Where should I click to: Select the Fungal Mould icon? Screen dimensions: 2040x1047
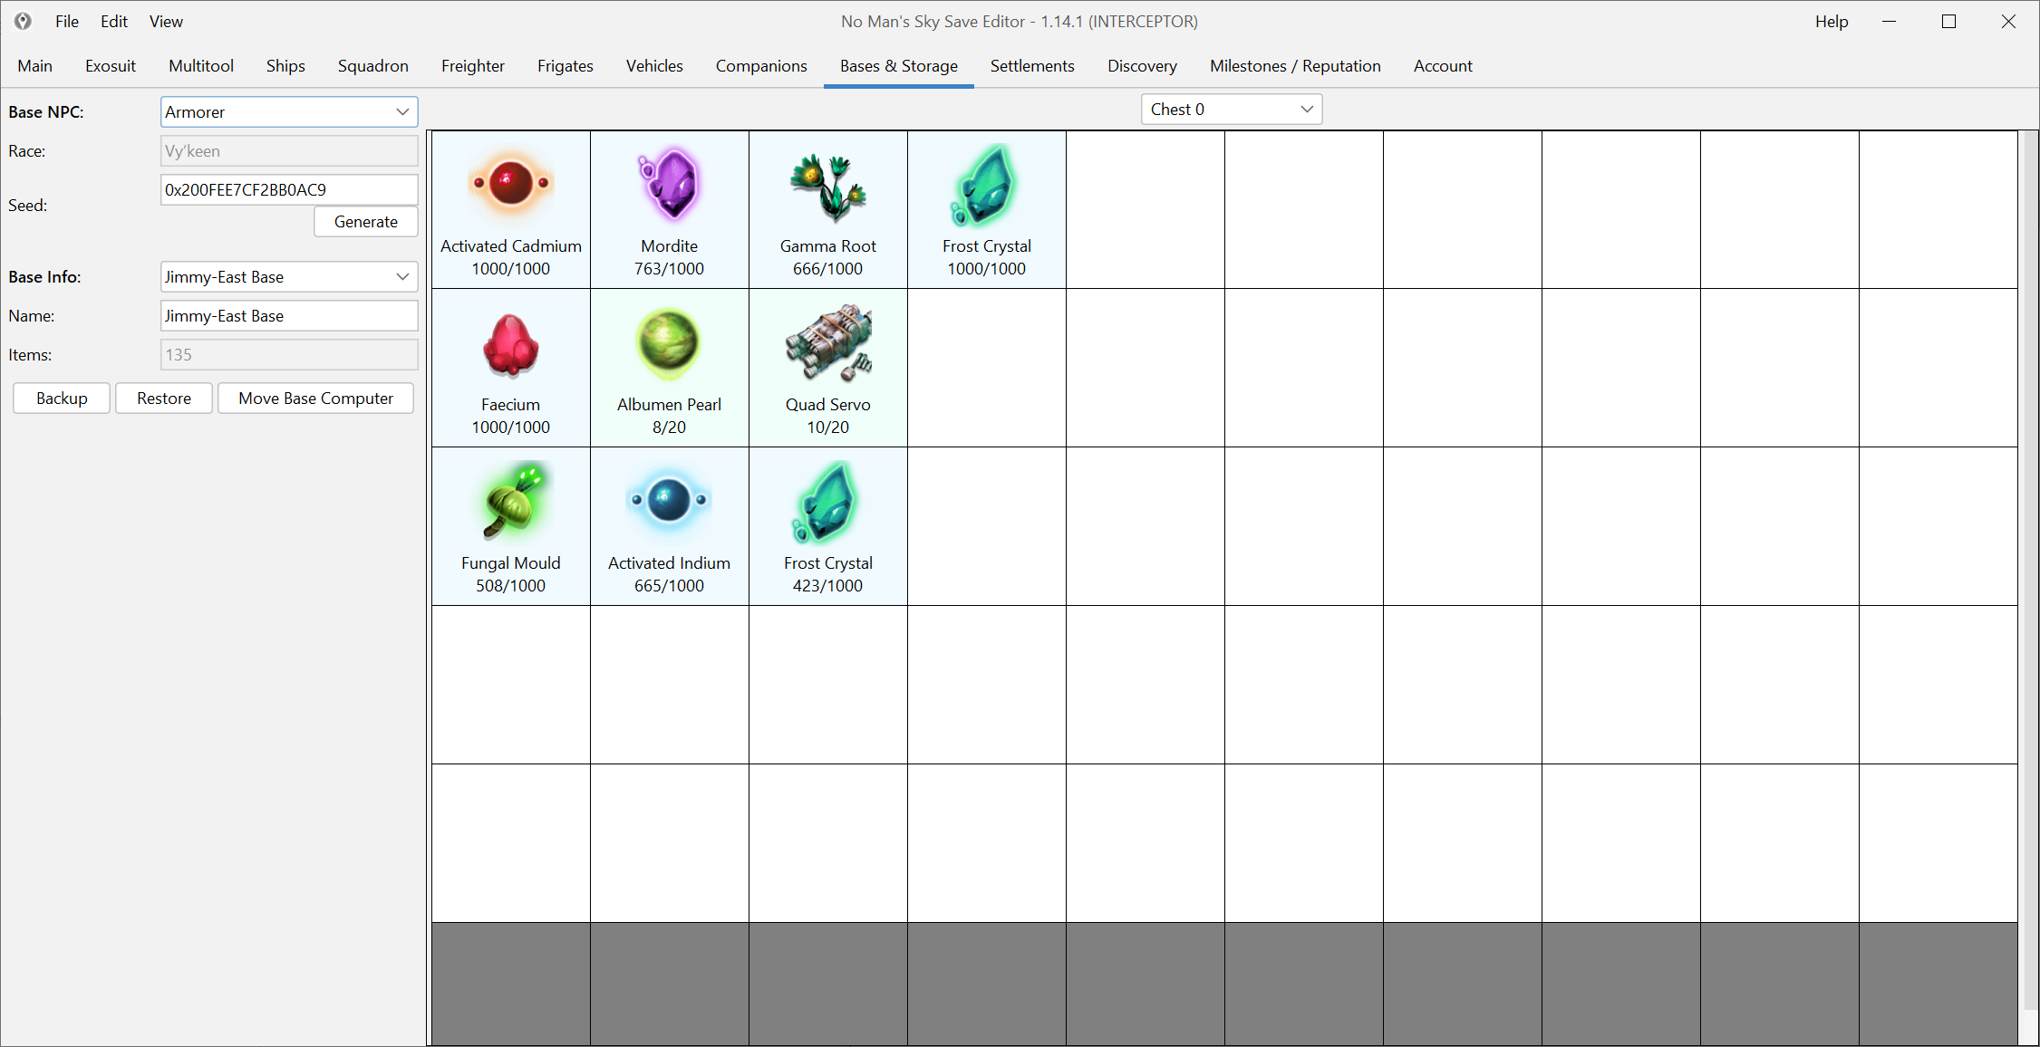point(510,502)
